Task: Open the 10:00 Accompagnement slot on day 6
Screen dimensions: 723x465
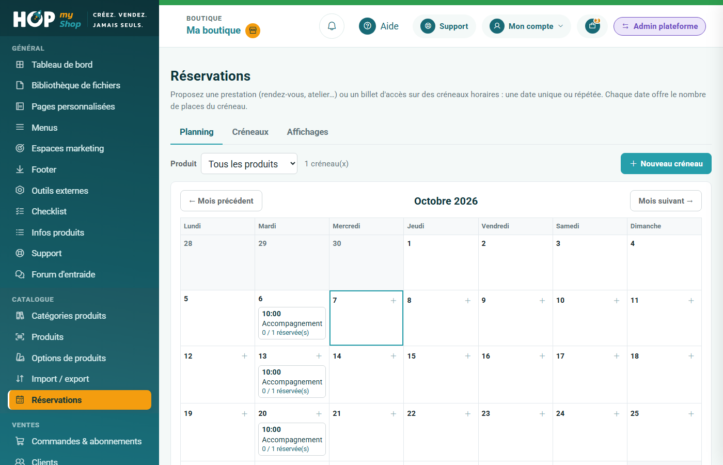Action: [x=292, y=323]
